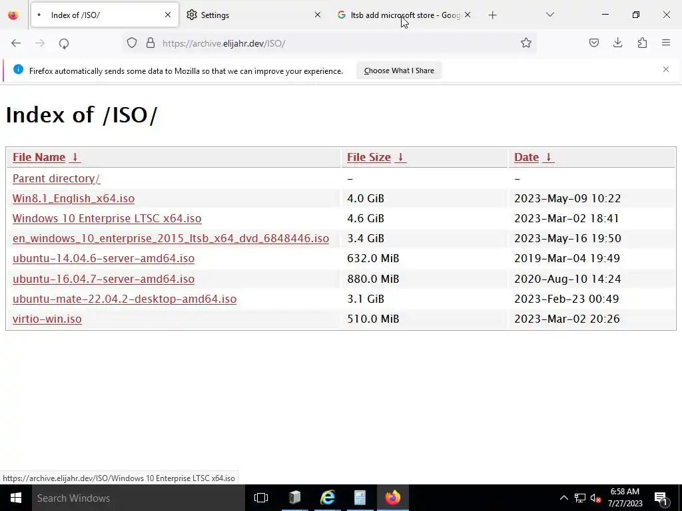
Task: Download ubuntu-16.04.7-server-amd64.iso
Action: [x=103, y=279]
